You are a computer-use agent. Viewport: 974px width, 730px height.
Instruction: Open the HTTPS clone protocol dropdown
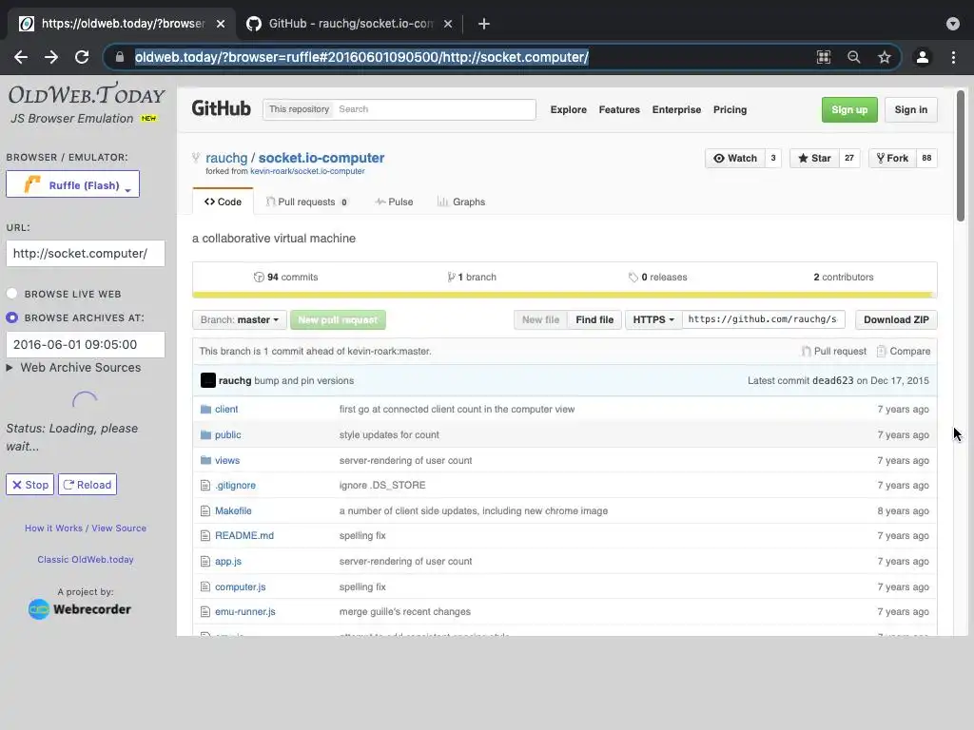click(653, 319)
